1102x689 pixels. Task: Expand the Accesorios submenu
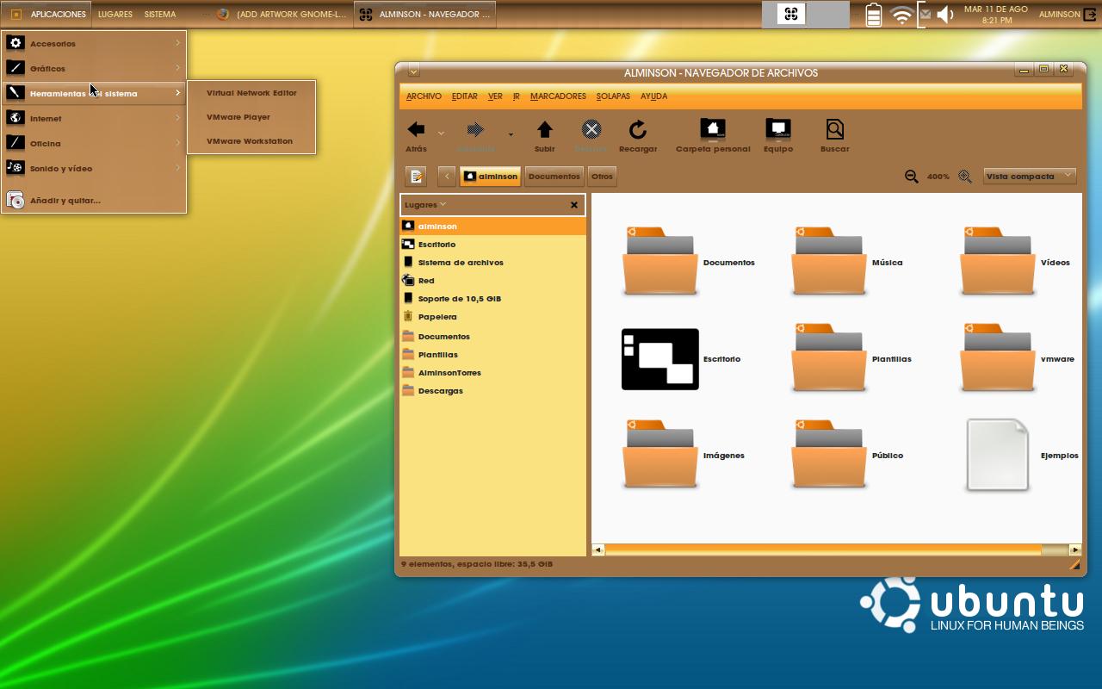pyautogui.click(x=94, y=43)
